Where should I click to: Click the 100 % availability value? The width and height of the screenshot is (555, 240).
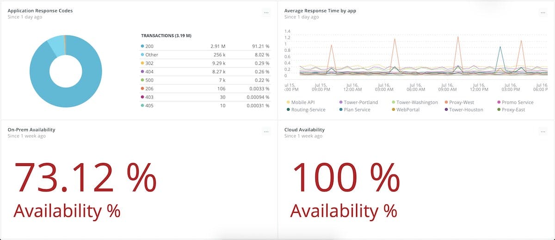(x=346, y=178)
